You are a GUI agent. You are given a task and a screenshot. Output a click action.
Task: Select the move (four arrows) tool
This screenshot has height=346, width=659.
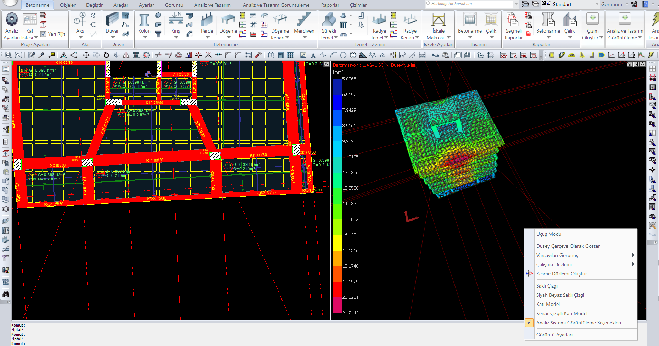[x=86, y=55]
